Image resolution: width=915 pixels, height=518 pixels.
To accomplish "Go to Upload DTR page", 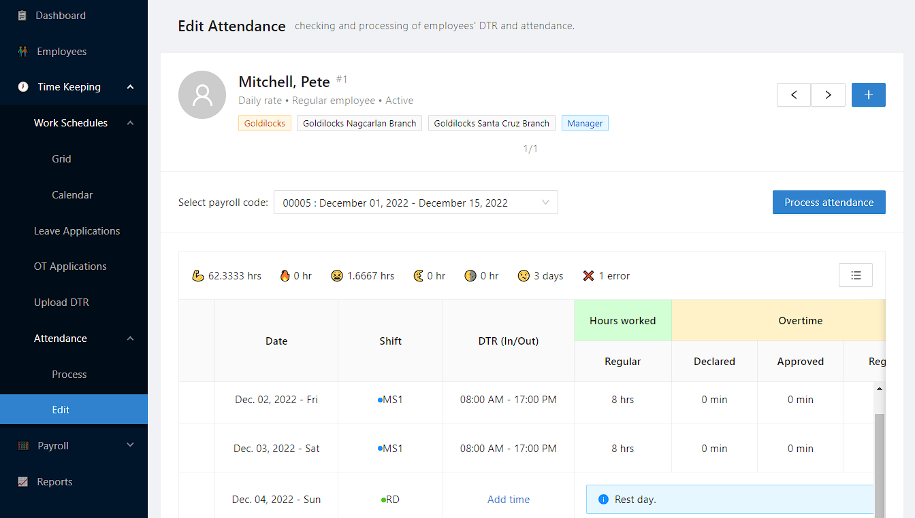I will pos(61,303).
